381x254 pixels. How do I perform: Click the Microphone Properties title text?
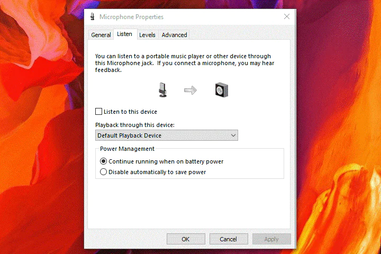click(x=131, y=17)
